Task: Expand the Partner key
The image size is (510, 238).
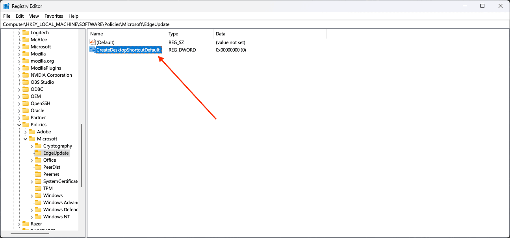Action: 19,118
